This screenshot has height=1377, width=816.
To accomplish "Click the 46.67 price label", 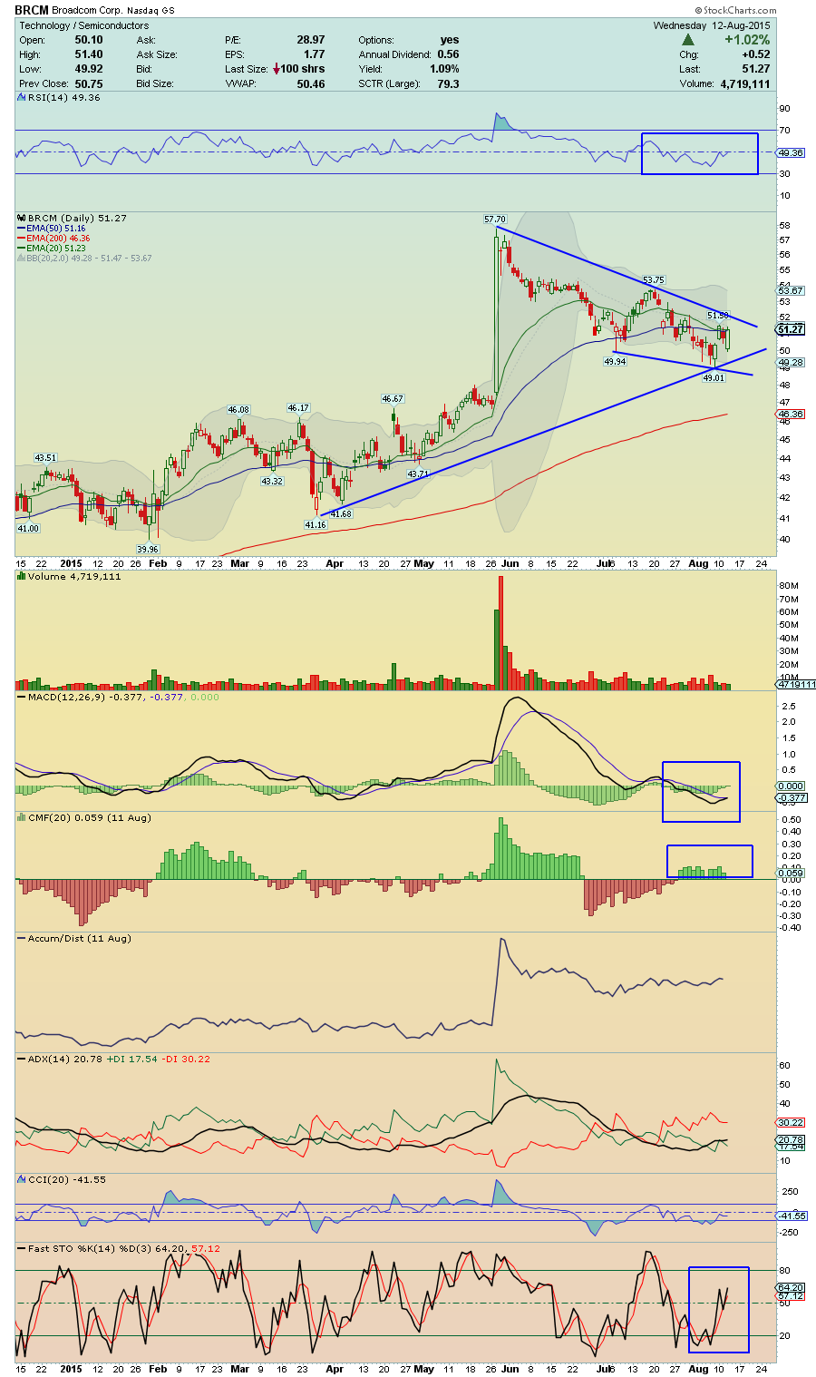I will tap(392, 398).
